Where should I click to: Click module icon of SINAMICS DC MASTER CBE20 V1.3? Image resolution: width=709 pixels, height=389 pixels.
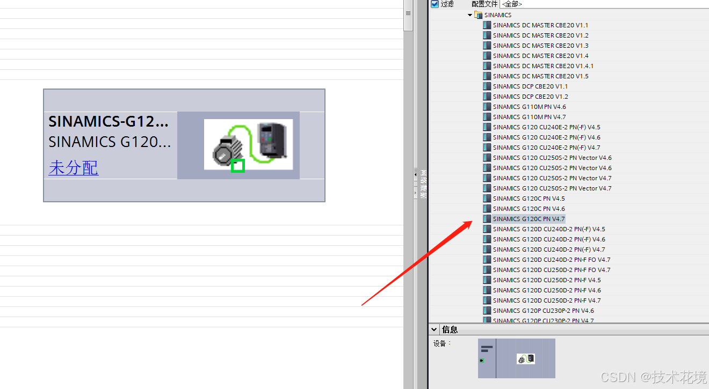click(487, 46)
